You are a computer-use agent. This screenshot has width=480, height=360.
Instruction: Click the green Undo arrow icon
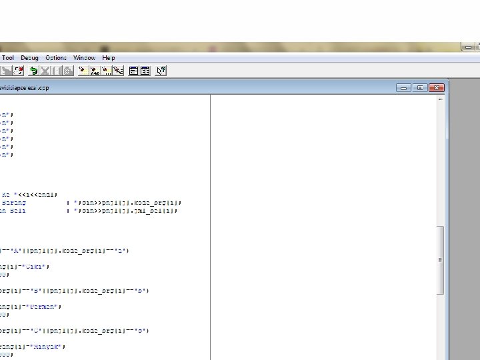pyautogui.click(x=33, y=71)
